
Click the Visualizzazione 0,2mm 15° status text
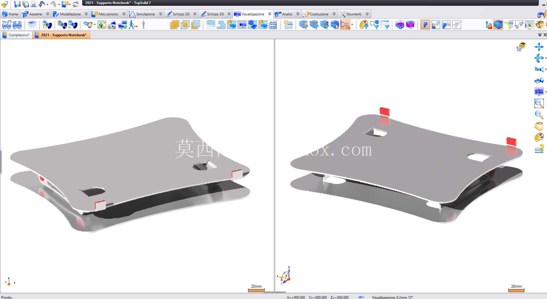(392, 297)
